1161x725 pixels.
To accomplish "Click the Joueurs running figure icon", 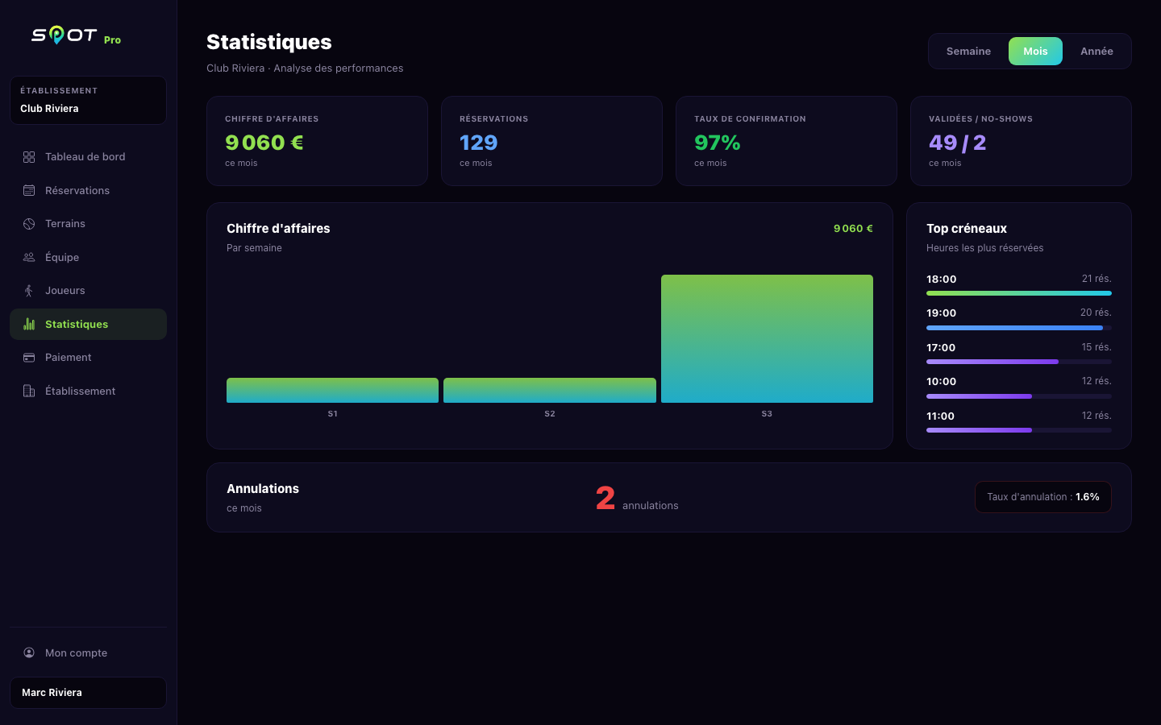I will (x=29, y=291).
